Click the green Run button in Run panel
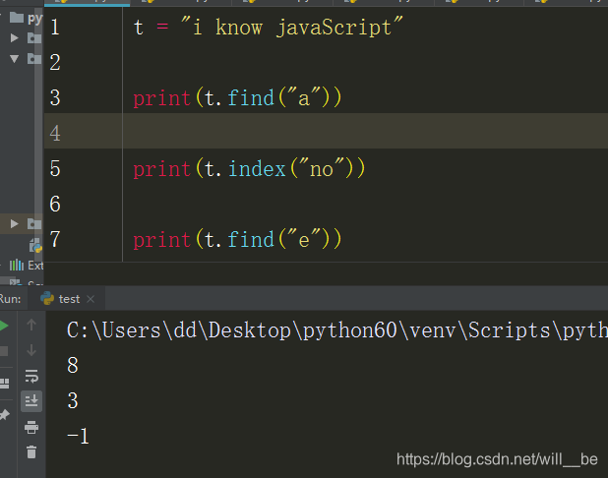The height and width of the screenshot is (478, 608). (x=4, y=326)
